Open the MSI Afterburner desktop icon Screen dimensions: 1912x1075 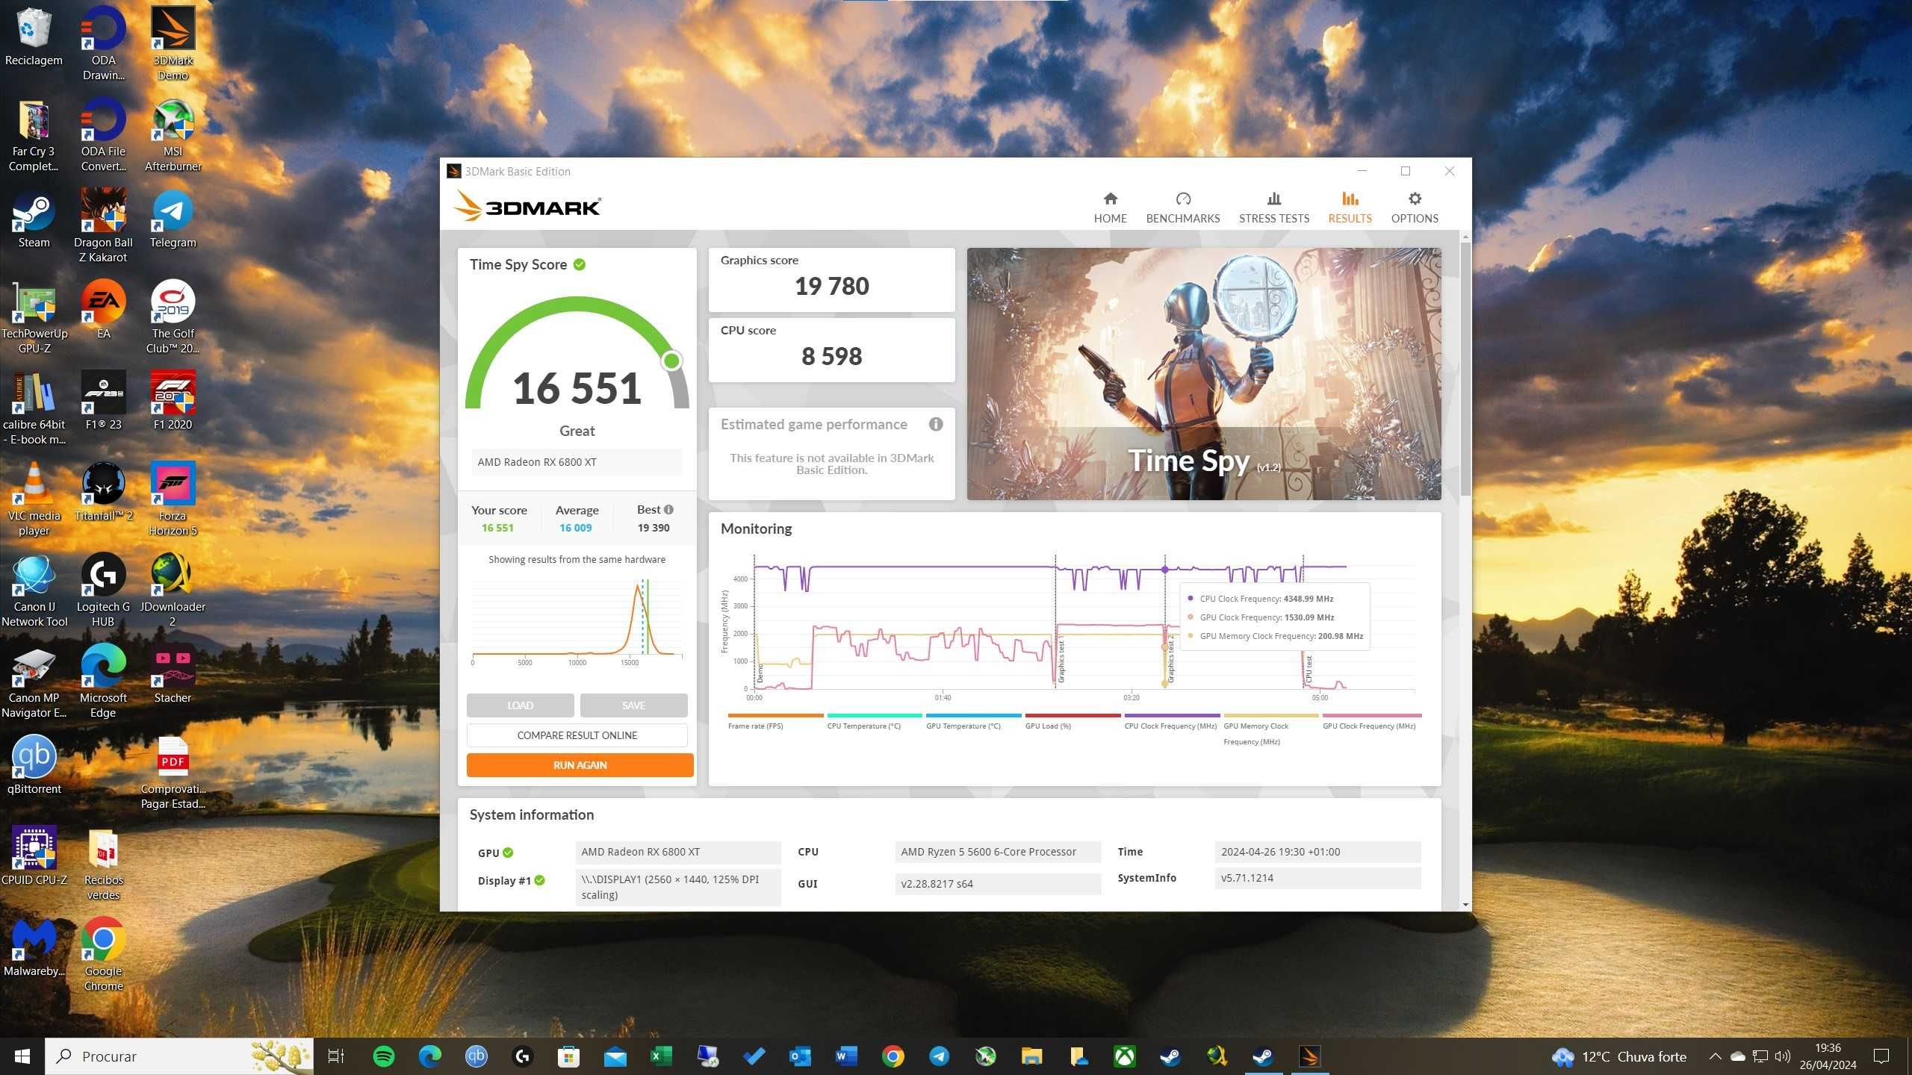point(173,135)
